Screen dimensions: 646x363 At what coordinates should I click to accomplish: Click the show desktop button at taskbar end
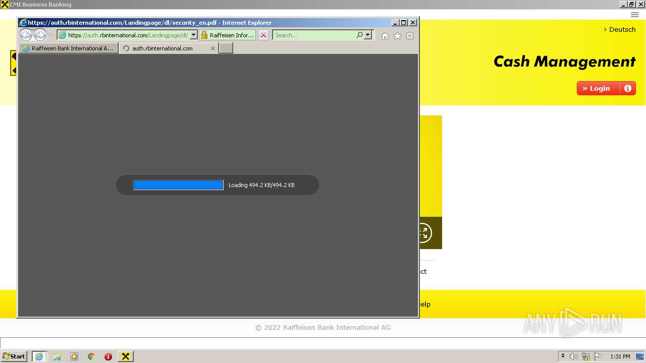pyautogui.click(x=640, y=356)
